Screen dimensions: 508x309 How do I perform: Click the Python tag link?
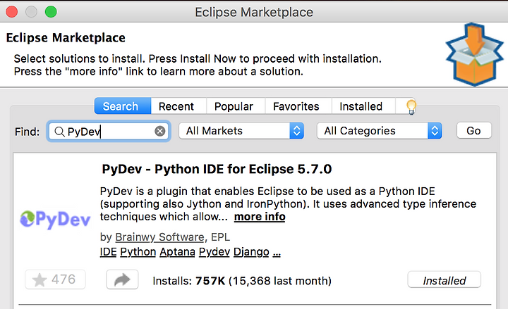[138, 252]
